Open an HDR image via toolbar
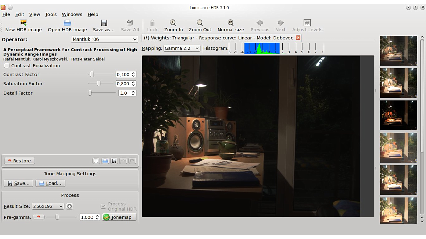This screenshot has width=426, height=239. coord(67,26)
